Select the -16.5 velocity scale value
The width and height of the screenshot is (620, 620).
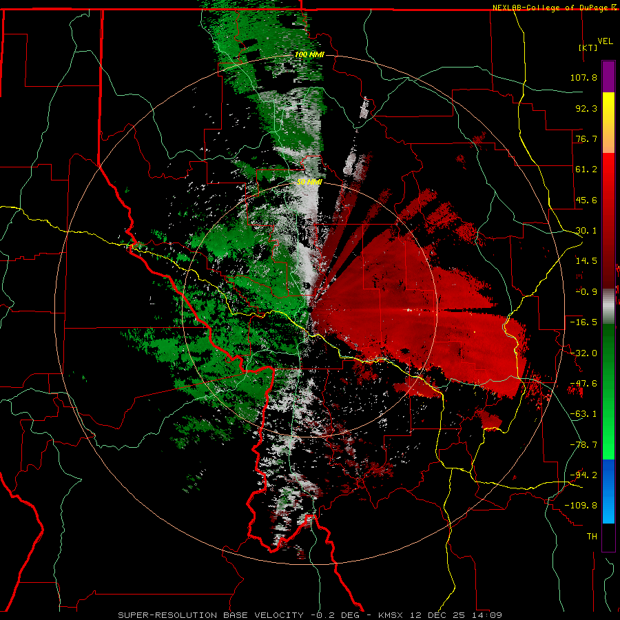coord(583,322)
